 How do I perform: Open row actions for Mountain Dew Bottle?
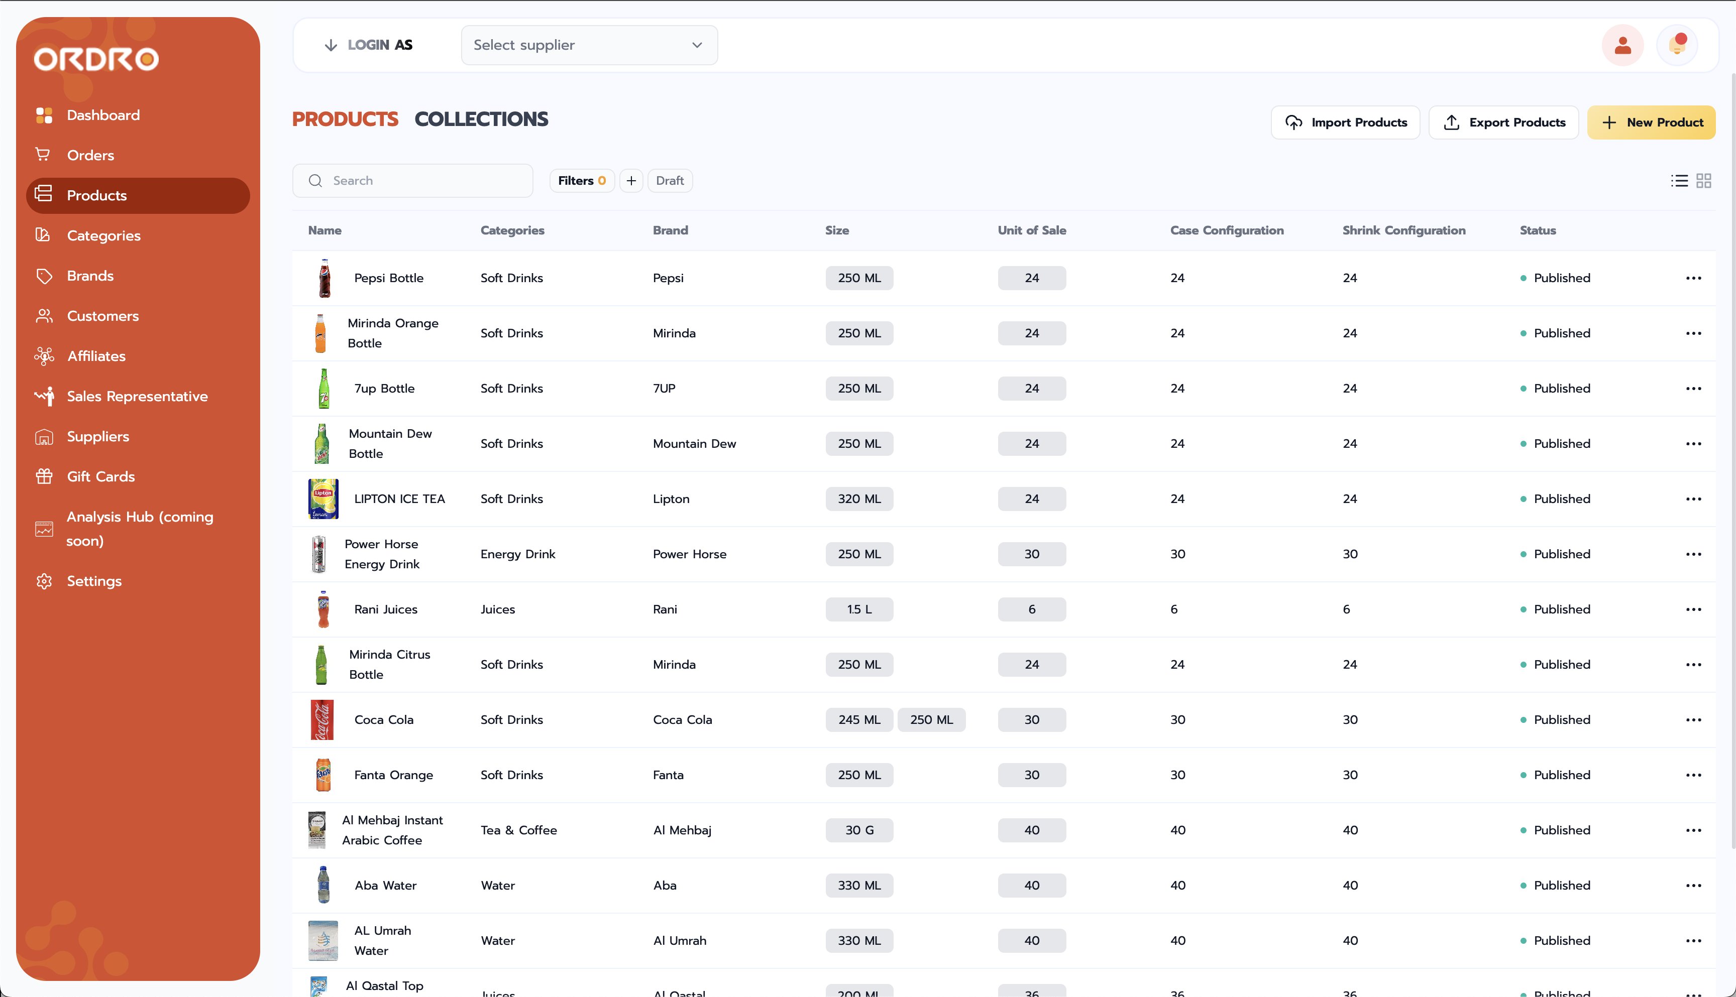[x=1693, y=444]
